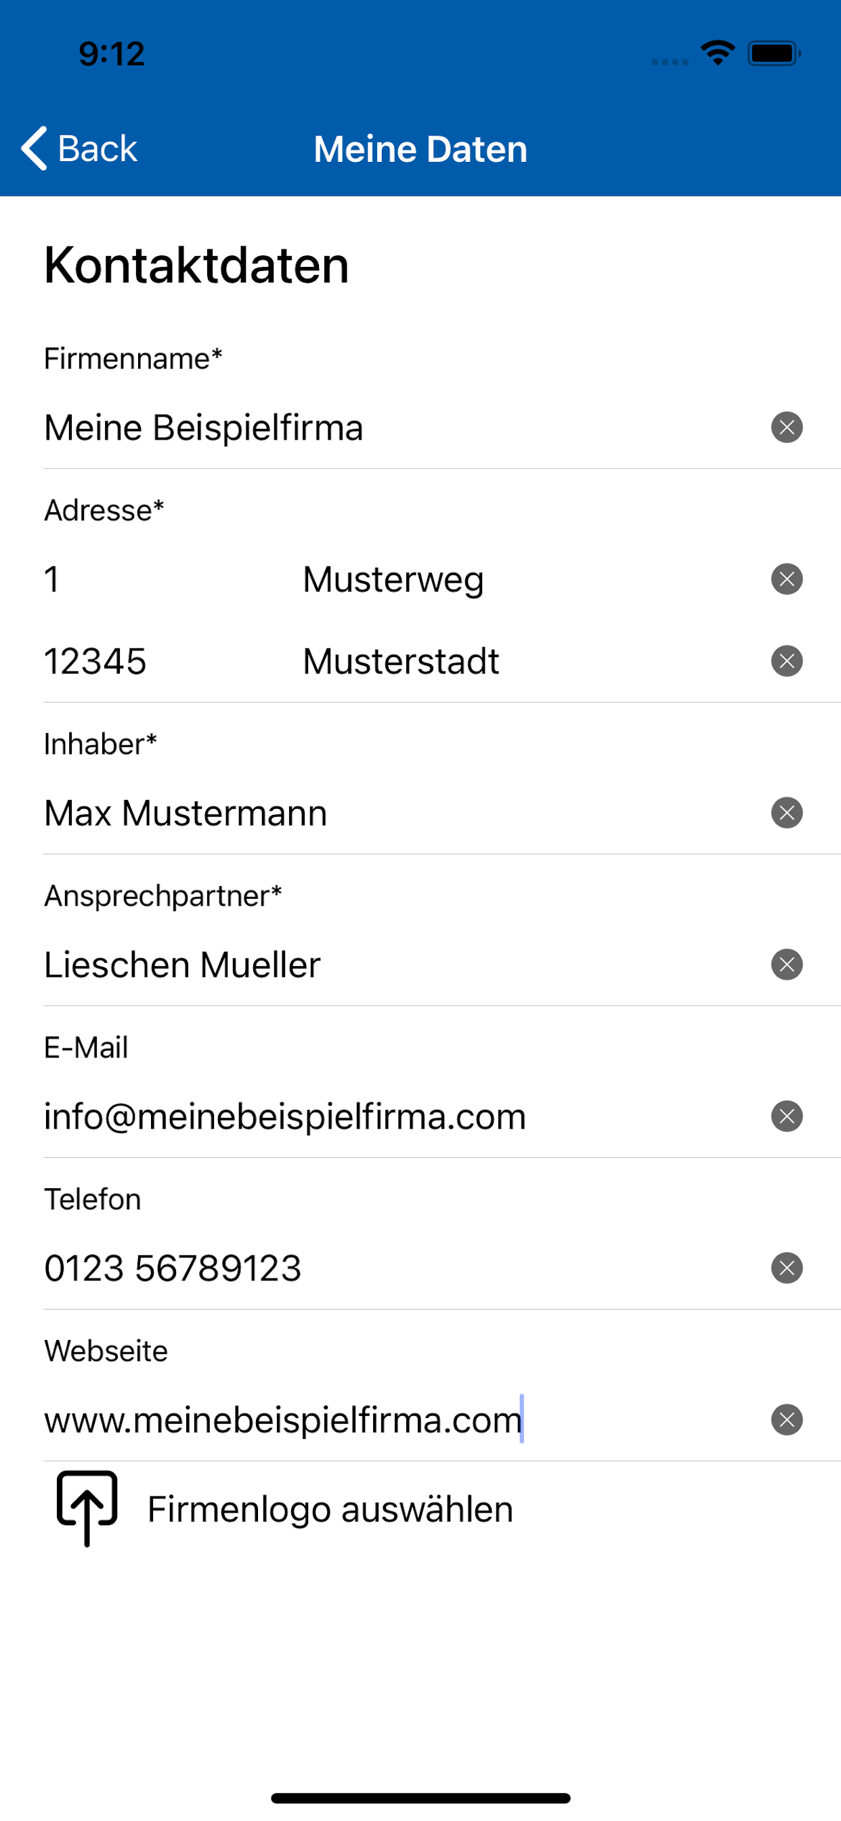Clear the Webseite field with its X icon
Screen dimensions: 841x1821
point(787,1420)
